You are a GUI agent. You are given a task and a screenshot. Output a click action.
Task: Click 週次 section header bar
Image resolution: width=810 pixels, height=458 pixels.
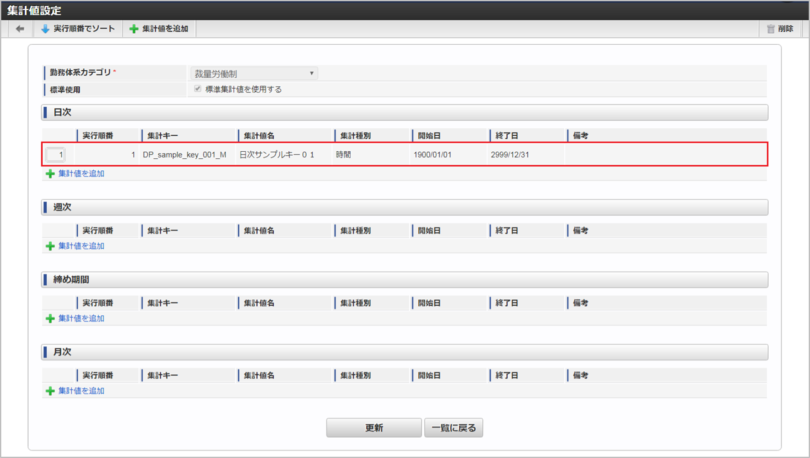click(x=404, y=207)
